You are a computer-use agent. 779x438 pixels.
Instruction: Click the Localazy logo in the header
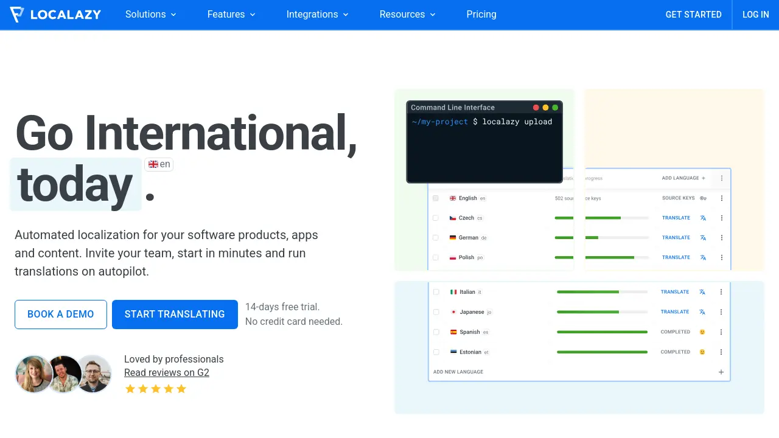[55, 15]
